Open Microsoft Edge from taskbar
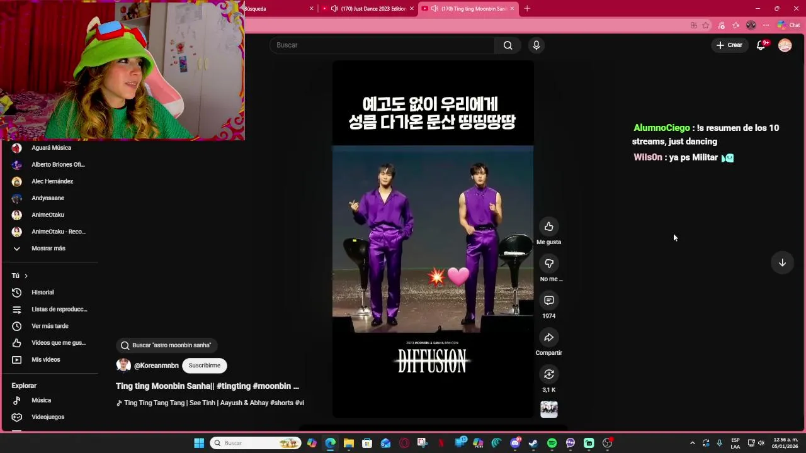This screenshot has width=806, height=453. [331, 443]
